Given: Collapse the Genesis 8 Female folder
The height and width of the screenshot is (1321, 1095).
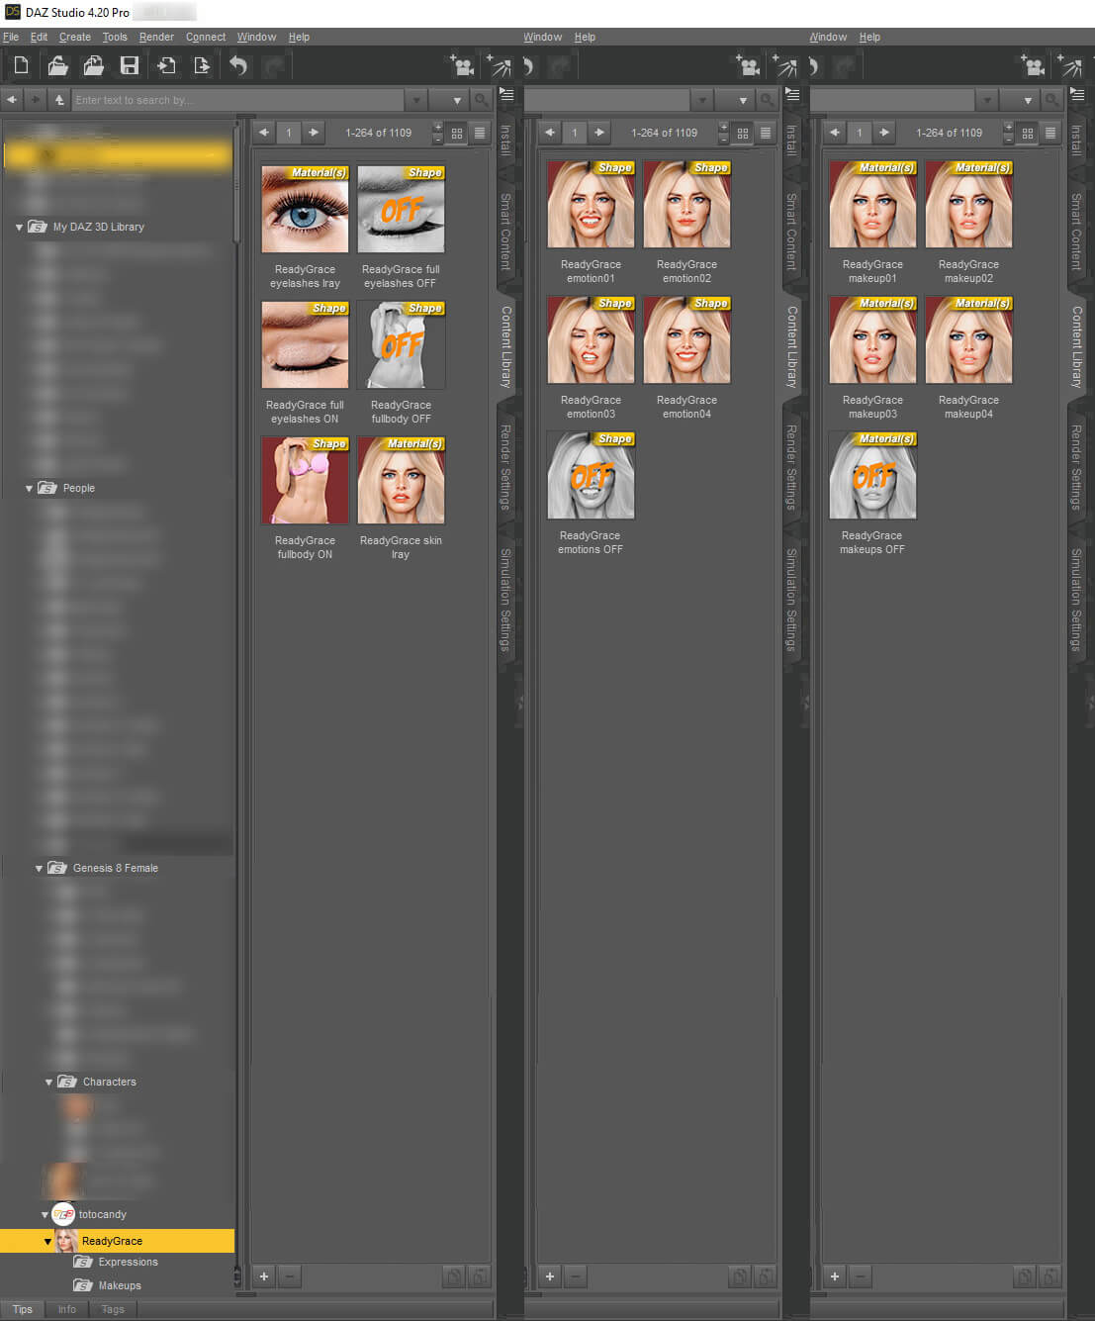Looking at the screenshot, I should (39, 868).
